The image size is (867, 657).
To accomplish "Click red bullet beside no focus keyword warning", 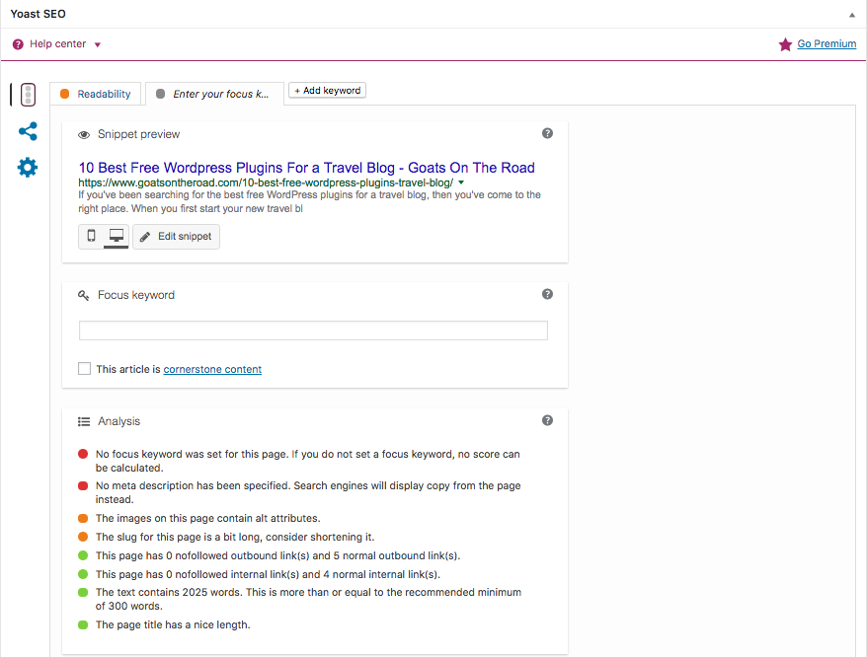I will point(83,454).
